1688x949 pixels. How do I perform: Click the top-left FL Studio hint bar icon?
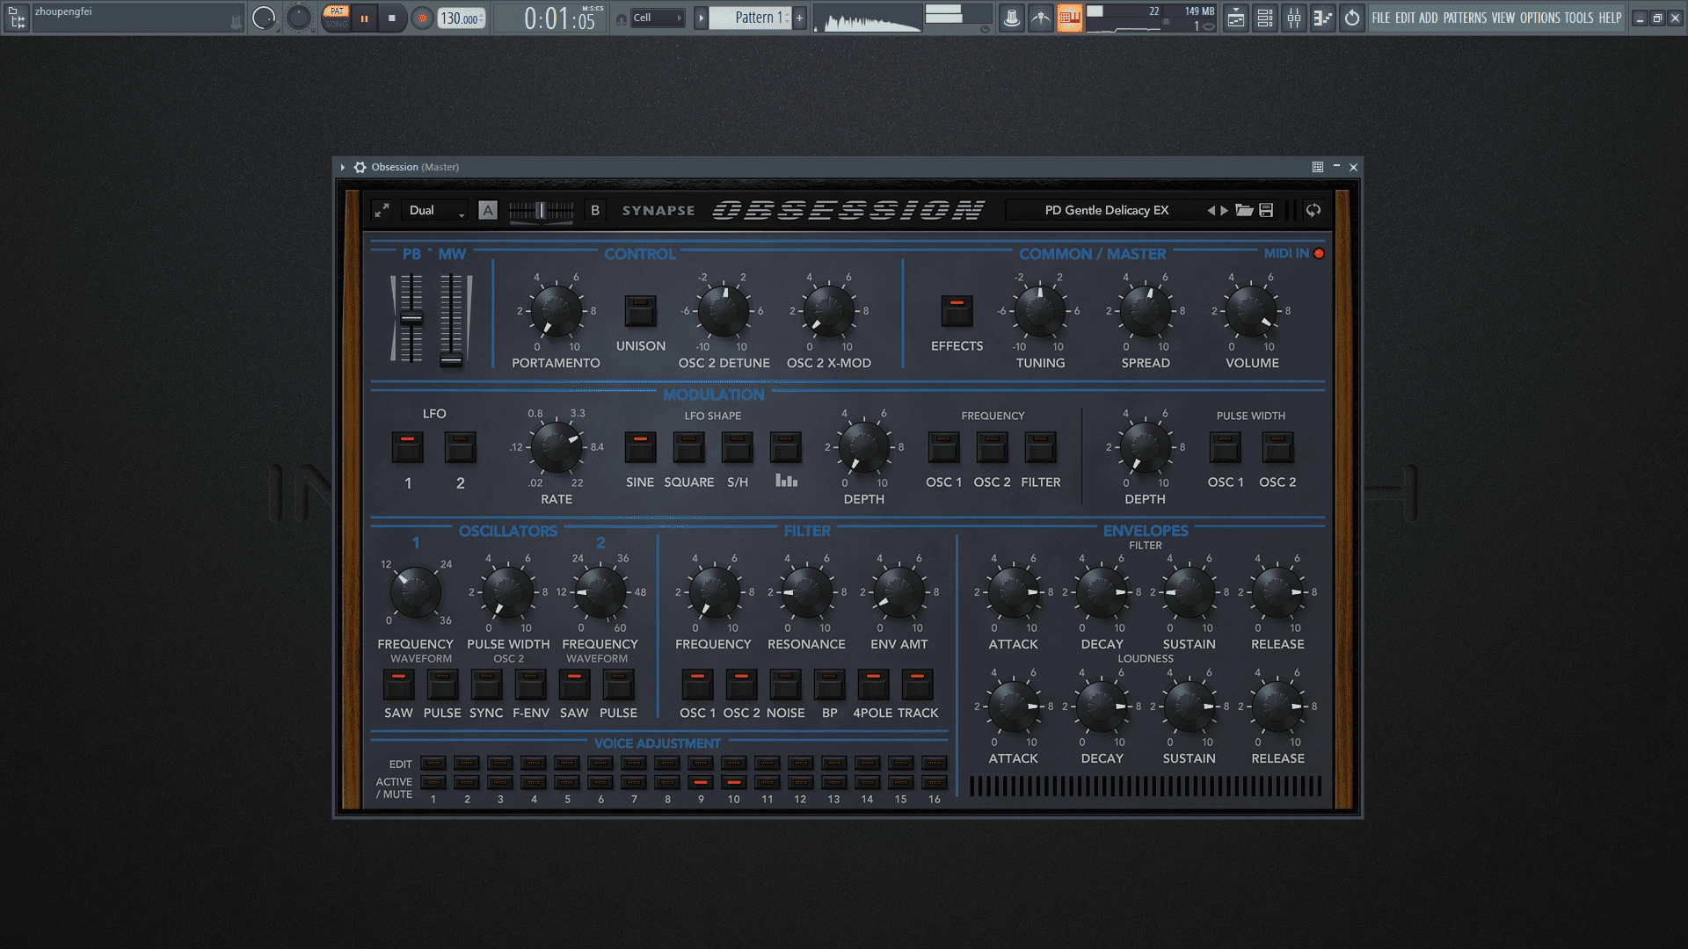click(x=17, y=18)
